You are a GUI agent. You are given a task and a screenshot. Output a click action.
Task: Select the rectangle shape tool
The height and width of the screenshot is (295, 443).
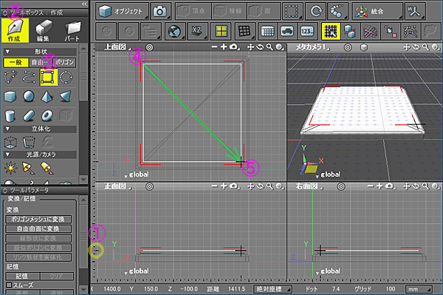point(49,77)
